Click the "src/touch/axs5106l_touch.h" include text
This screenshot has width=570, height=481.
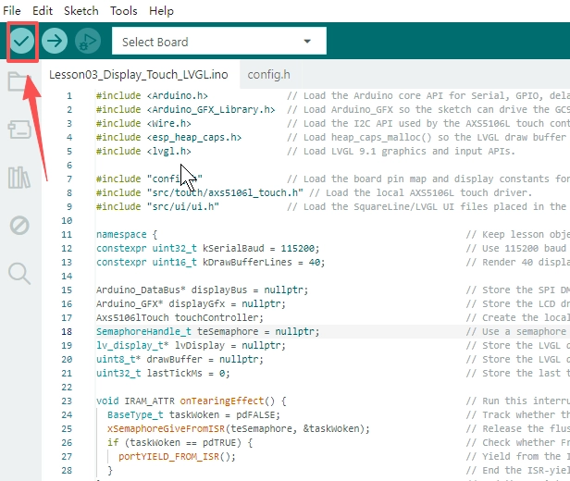click(225, 193)
